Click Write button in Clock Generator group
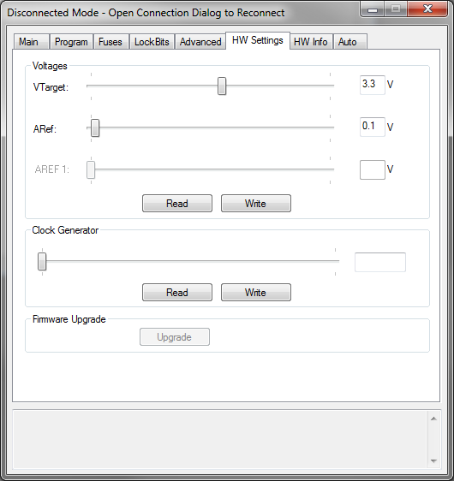Screen dimensions: 454x481 point(256,293)
